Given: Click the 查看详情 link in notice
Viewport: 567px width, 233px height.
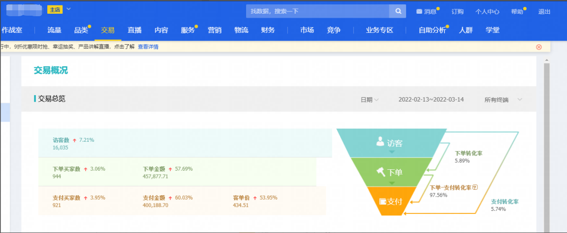Looking at the screenshot, I should pyautogui.click(x=148, y=47).
